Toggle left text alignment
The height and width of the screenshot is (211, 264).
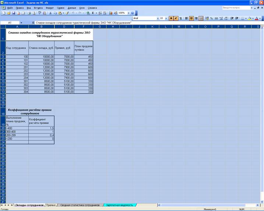tap(186, 18)
